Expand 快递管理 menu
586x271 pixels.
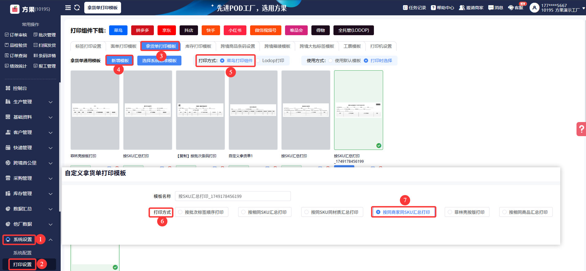tap(29, 148)
